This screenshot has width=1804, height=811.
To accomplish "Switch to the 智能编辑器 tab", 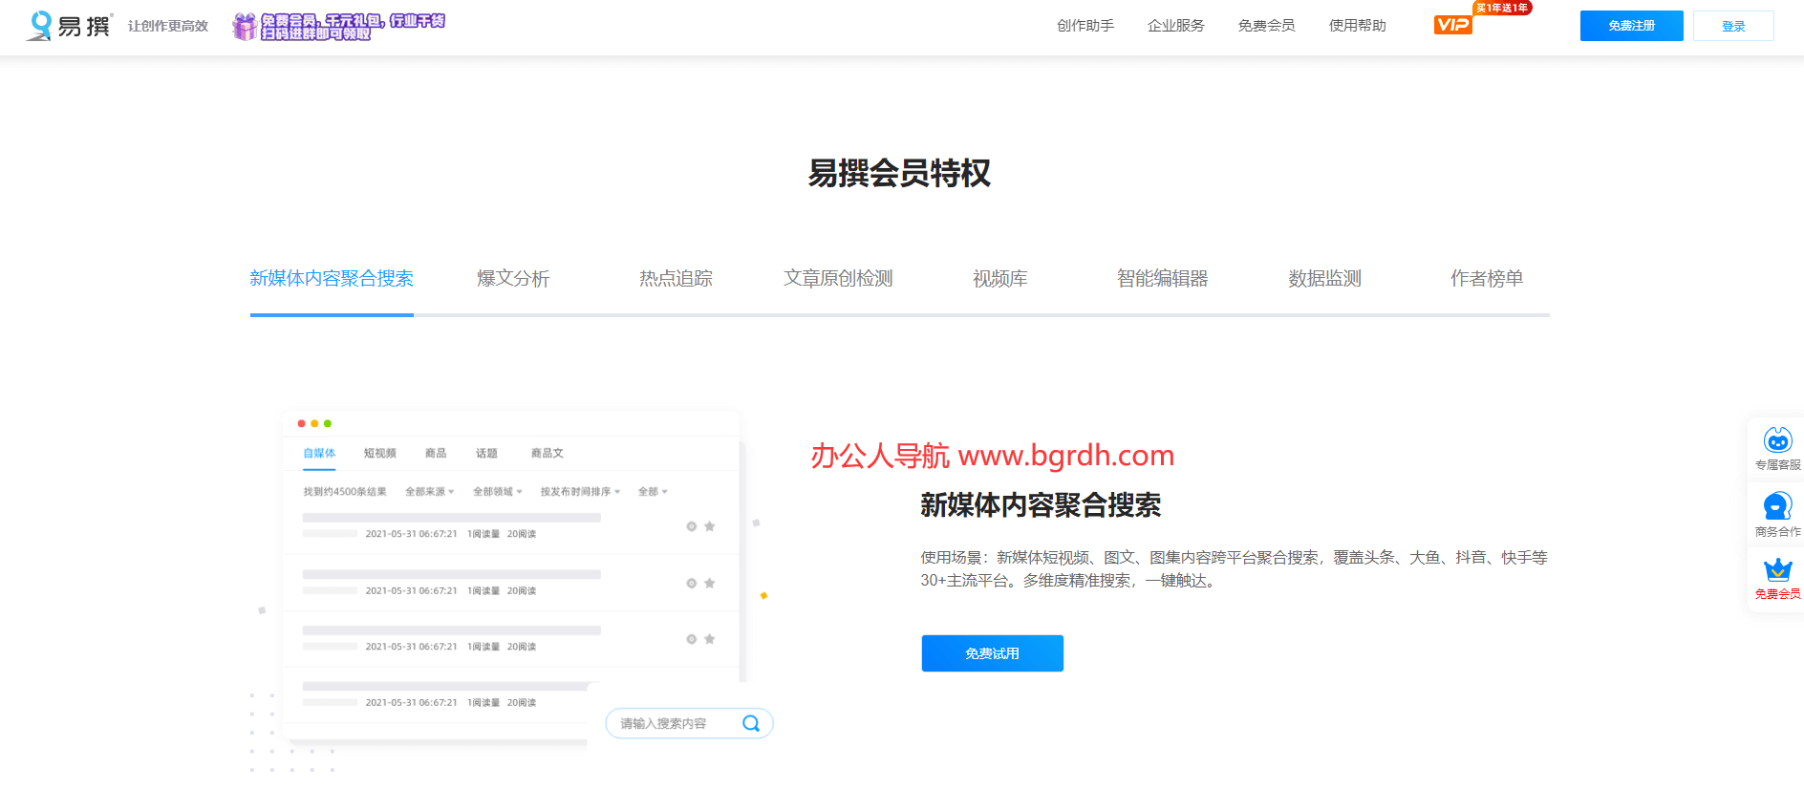I will [x=1163, y=278].
